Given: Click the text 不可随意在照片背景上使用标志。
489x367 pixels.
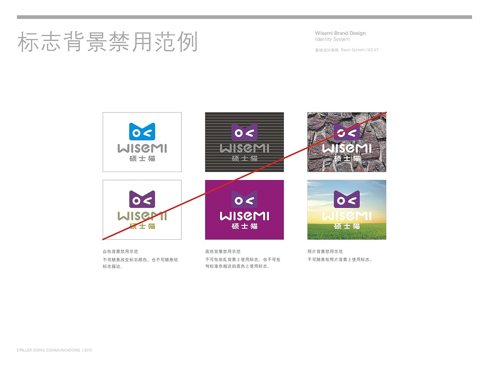Looking at the screenshot, I should 340,260.
